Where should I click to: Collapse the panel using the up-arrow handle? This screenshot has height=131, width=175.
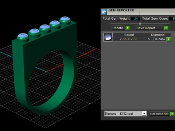coord(140,23)
